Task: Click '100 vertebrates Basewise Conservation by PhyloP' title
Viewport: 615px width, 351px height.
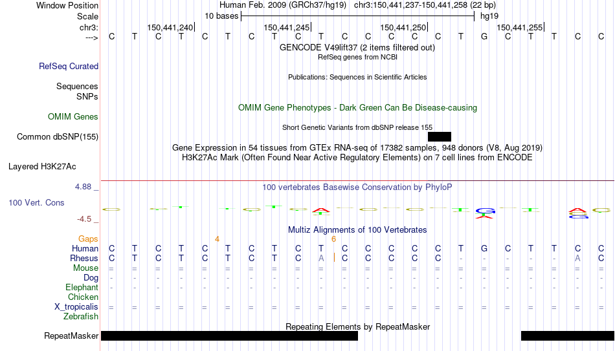Action: click(x=357, y=187)
